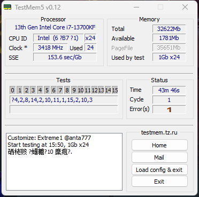
Task: Click the Mail button
Action: pos(159,157)
